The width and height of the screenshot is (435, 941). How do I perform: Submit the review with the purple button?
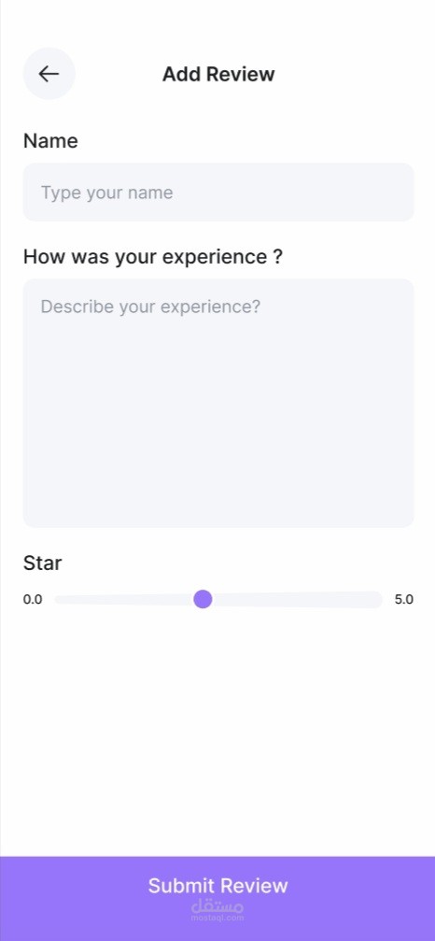(x=217, y=898)
